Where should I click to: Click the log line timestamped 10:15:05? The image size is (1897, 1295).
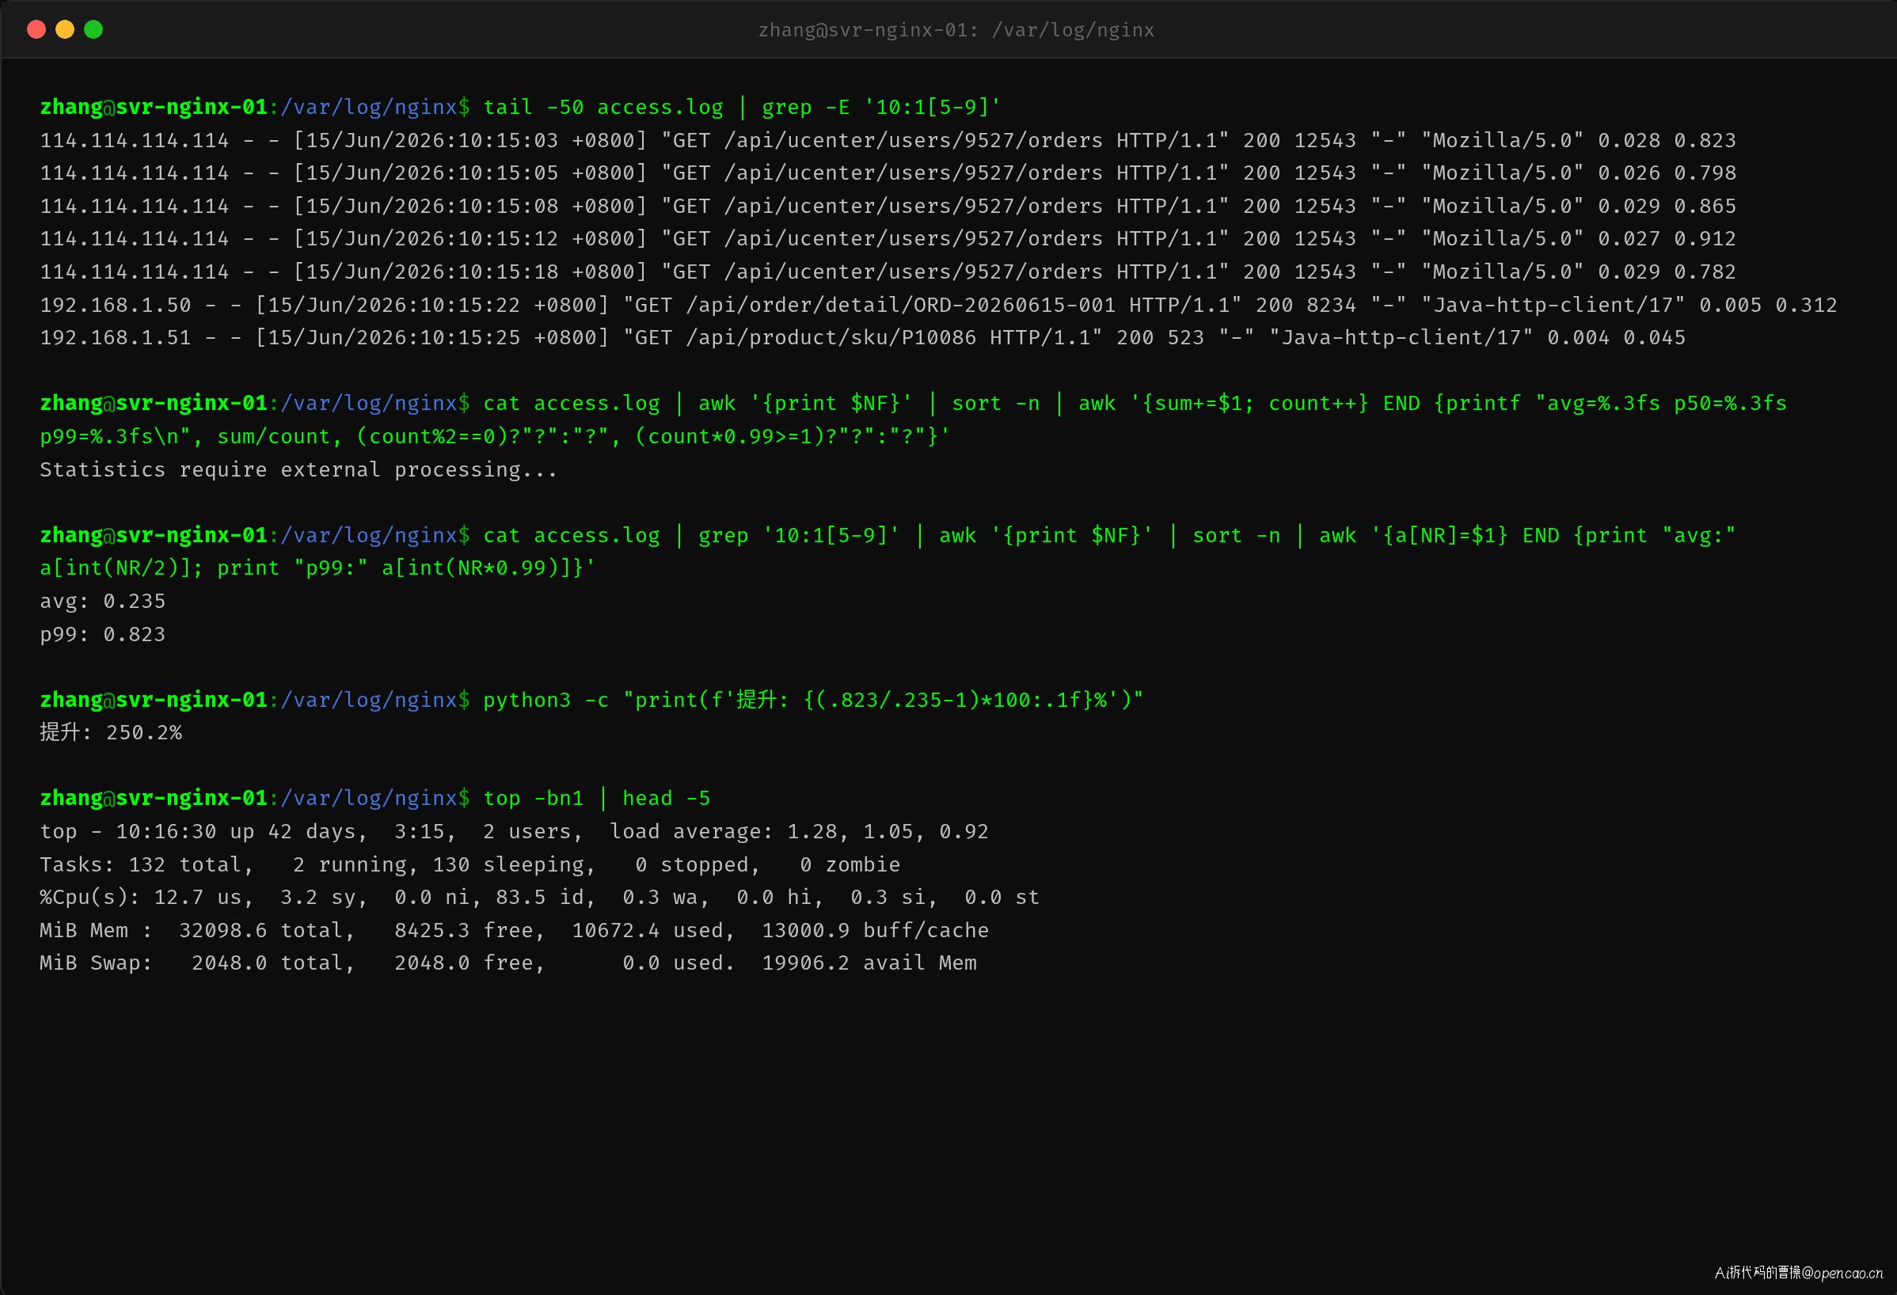tap(888, 173)
